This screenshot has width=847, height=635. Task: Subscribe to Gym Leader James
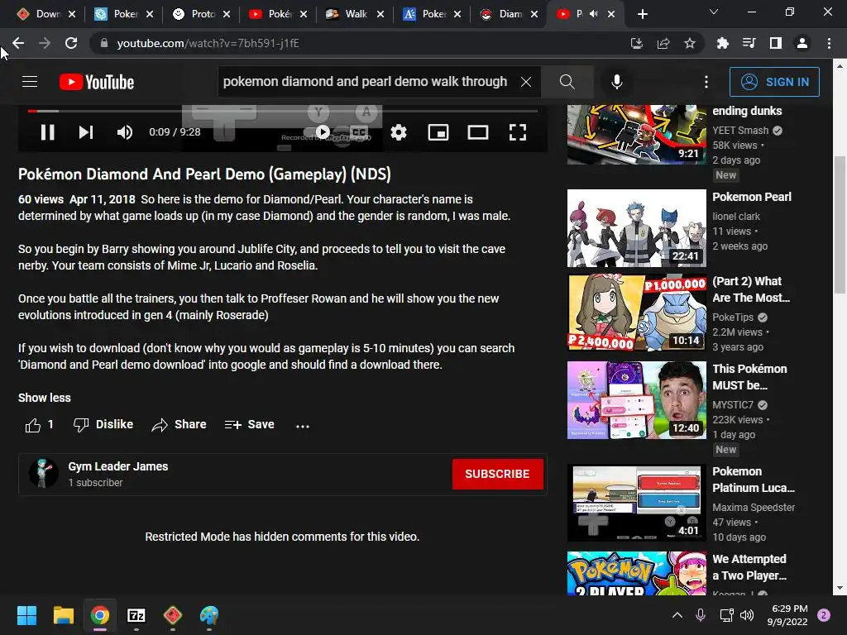pos(497,474)
